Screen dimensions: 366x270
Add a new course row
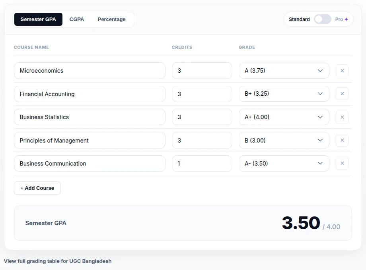(x=37, y=188)
